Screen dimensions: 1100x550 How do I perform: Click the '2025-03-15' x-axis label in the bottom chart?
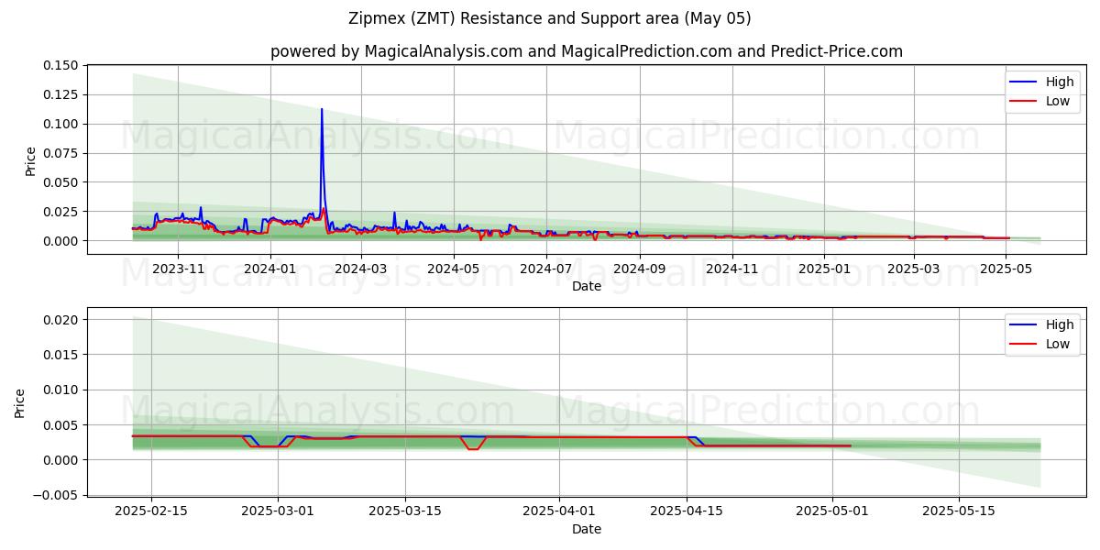pos(405,511)
